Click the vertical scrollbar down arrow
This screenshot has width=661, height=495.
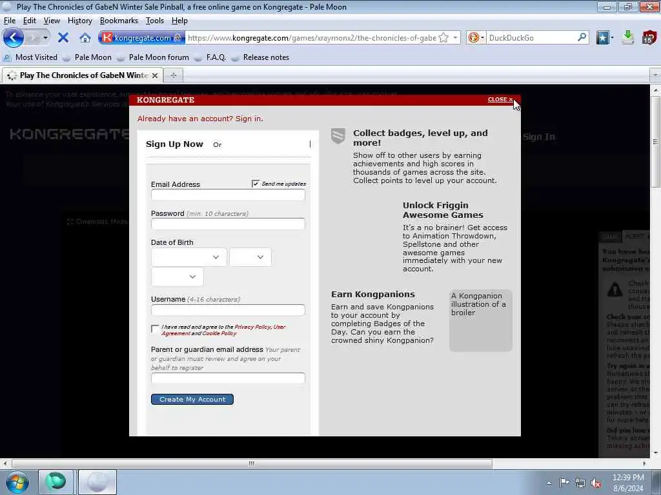(656, 453)
